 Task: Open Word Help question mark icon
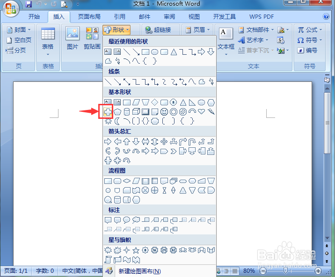click(326, 16)
